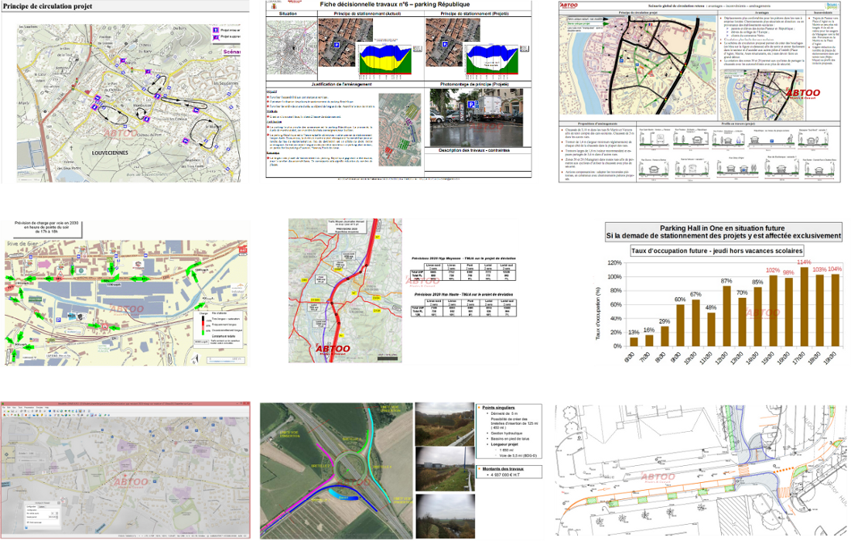This screenshot has height=541, width=851.
Task: Open the orange-lined CAD road plan drawing
Action: tap(702, 471)
